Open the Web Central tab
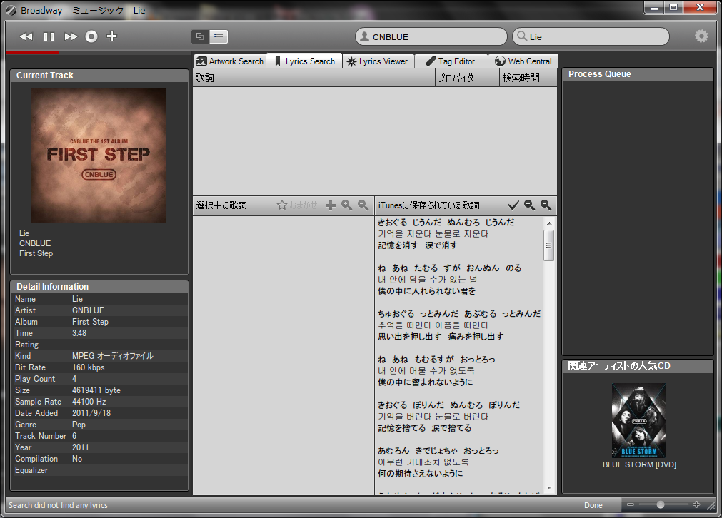The height and width of the screenshot is (518, 722). tap(523, 61)
